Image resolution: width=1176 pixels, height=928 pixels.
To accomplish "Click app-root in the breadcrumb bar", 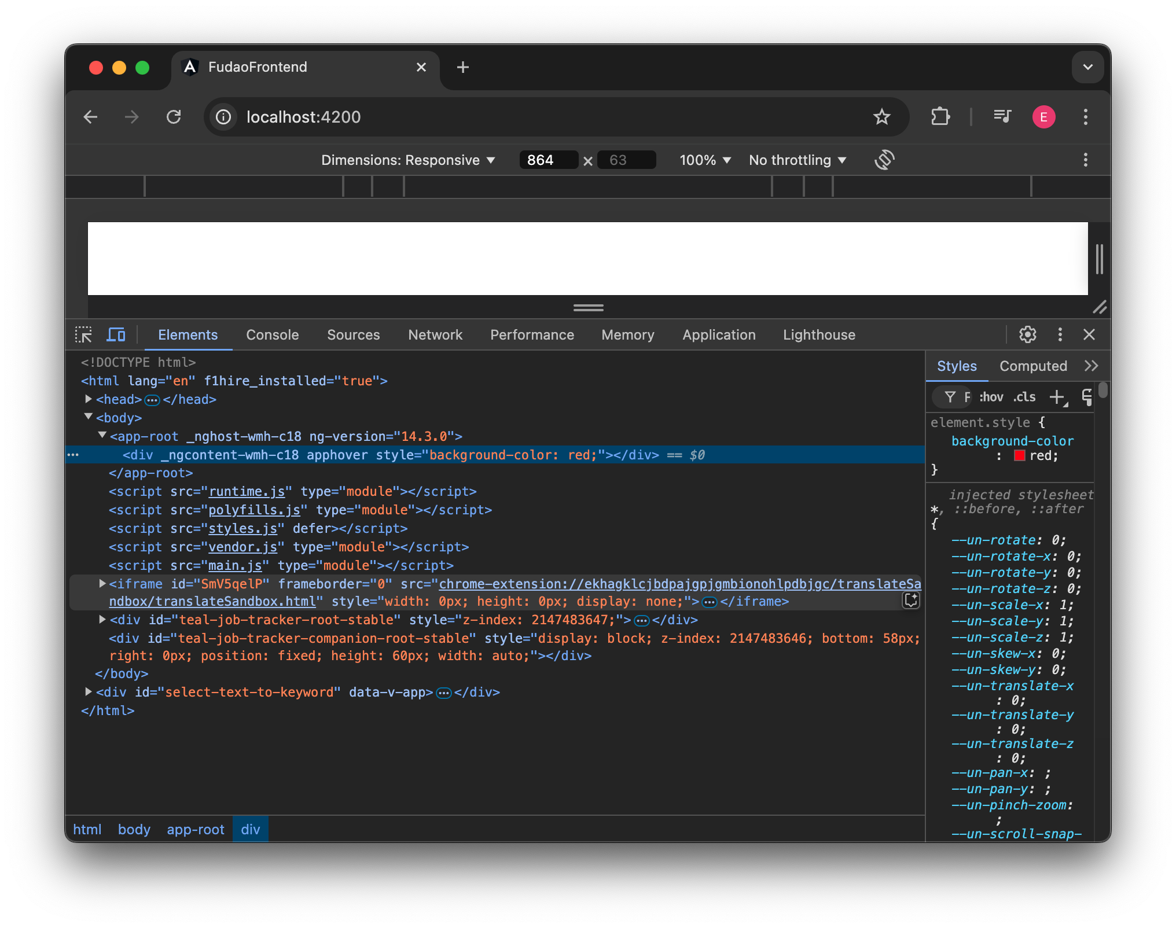I will (195, 829).
